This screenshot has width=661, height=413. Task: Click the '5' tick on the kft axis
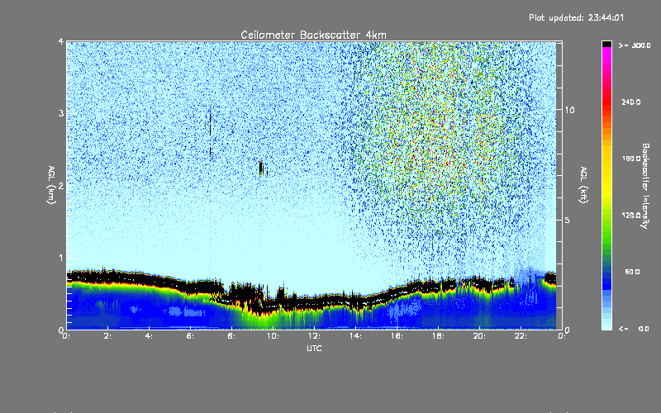pyautogui.click(x=568, y=220)
